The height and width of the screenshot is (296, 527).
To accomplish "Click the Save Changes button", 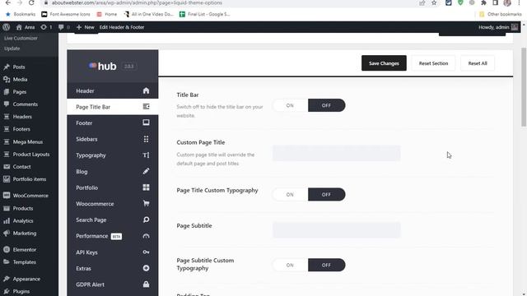I will pos(384,63).
